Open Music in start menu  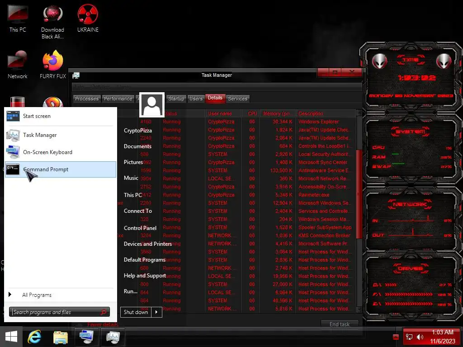click(x=131, y=178)
